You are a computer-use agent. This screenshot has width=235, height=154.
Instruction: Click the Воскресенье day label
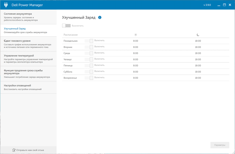[x=70, y=78]
